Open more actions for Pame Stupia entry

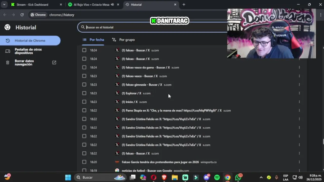(x=299, y=110)
